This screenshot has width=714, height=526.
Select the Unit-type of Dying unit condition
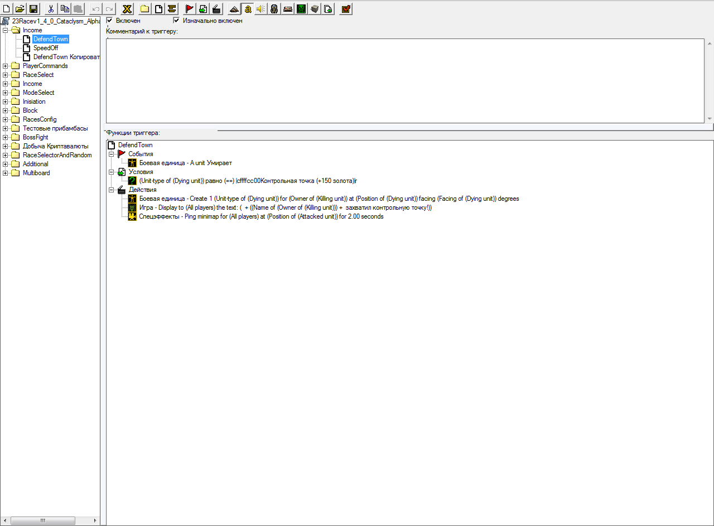click(248, 181)
